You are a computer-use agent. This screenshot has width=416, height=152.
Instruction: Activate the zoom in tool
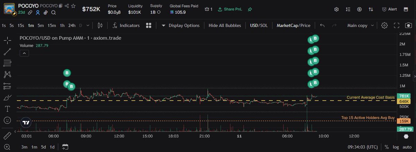click(x=7, y=146)
